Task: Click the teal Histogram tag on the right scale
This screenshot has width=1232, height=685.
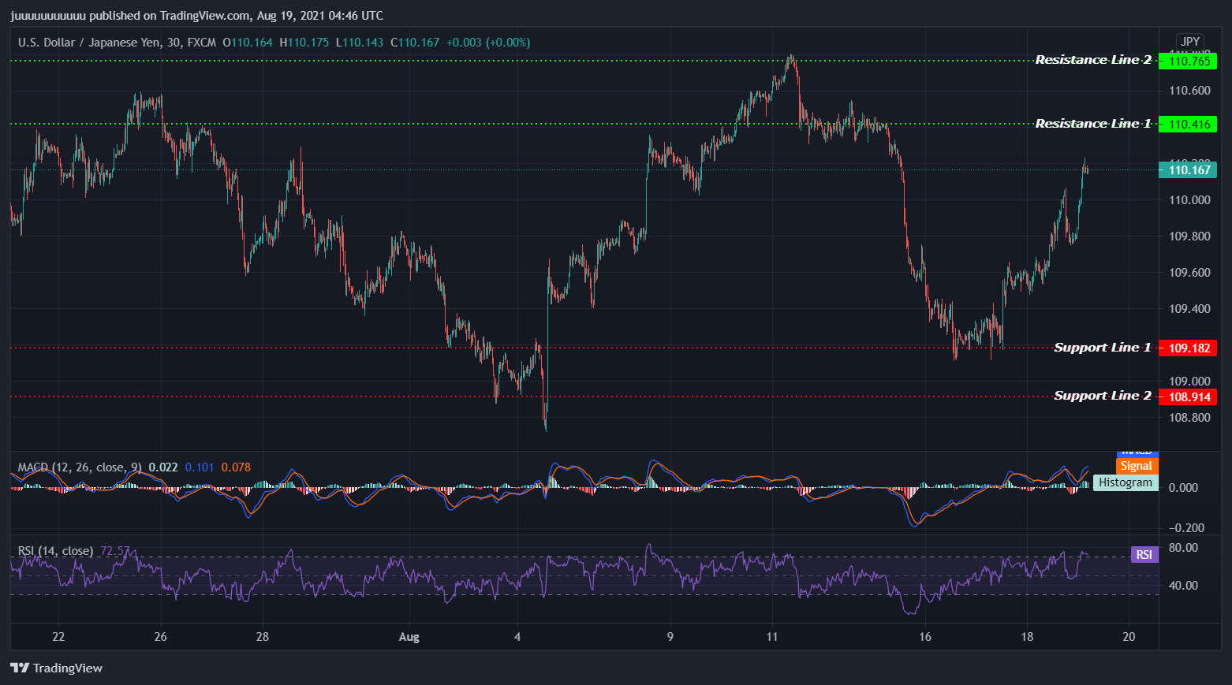Action: point(1126,482)
